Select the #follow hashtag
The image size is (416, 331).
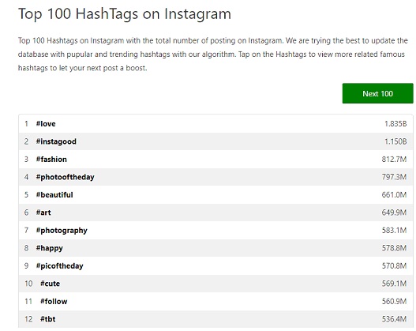(54, 301)
